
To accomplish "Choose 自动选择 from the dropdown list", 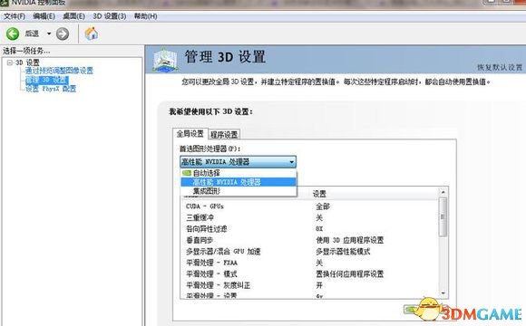I will 239,173.
